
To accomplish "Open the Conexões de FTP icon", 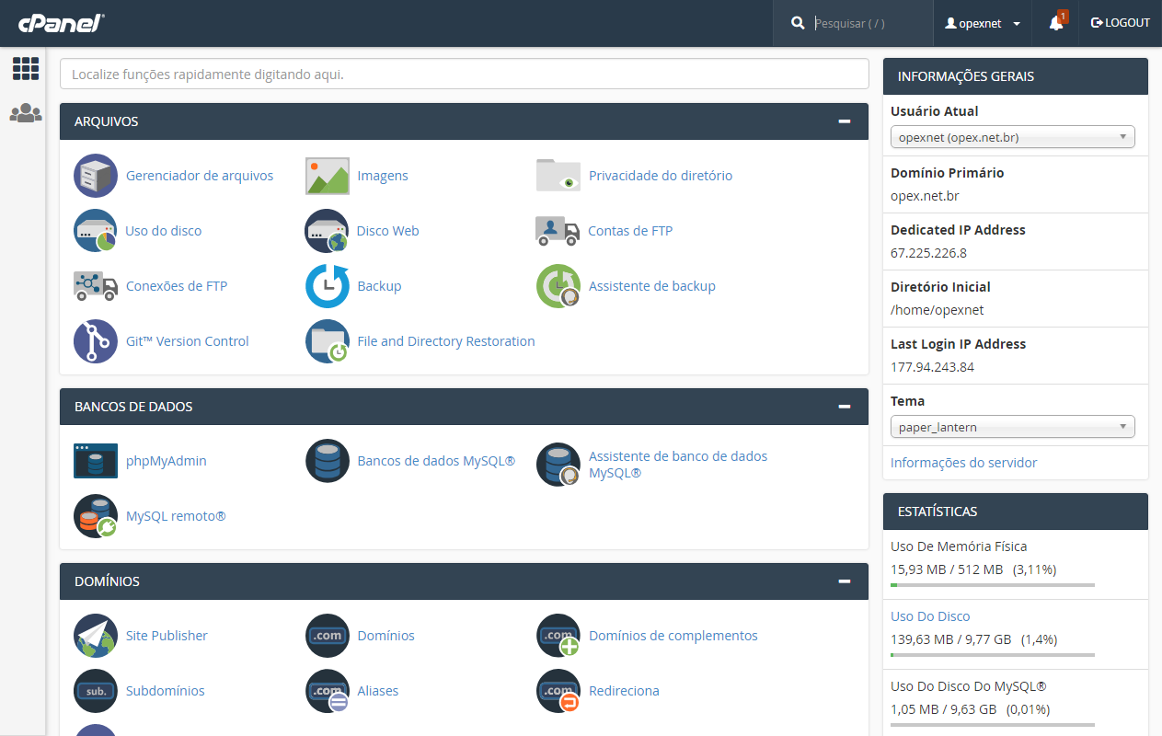I will [x=96, y=286].
